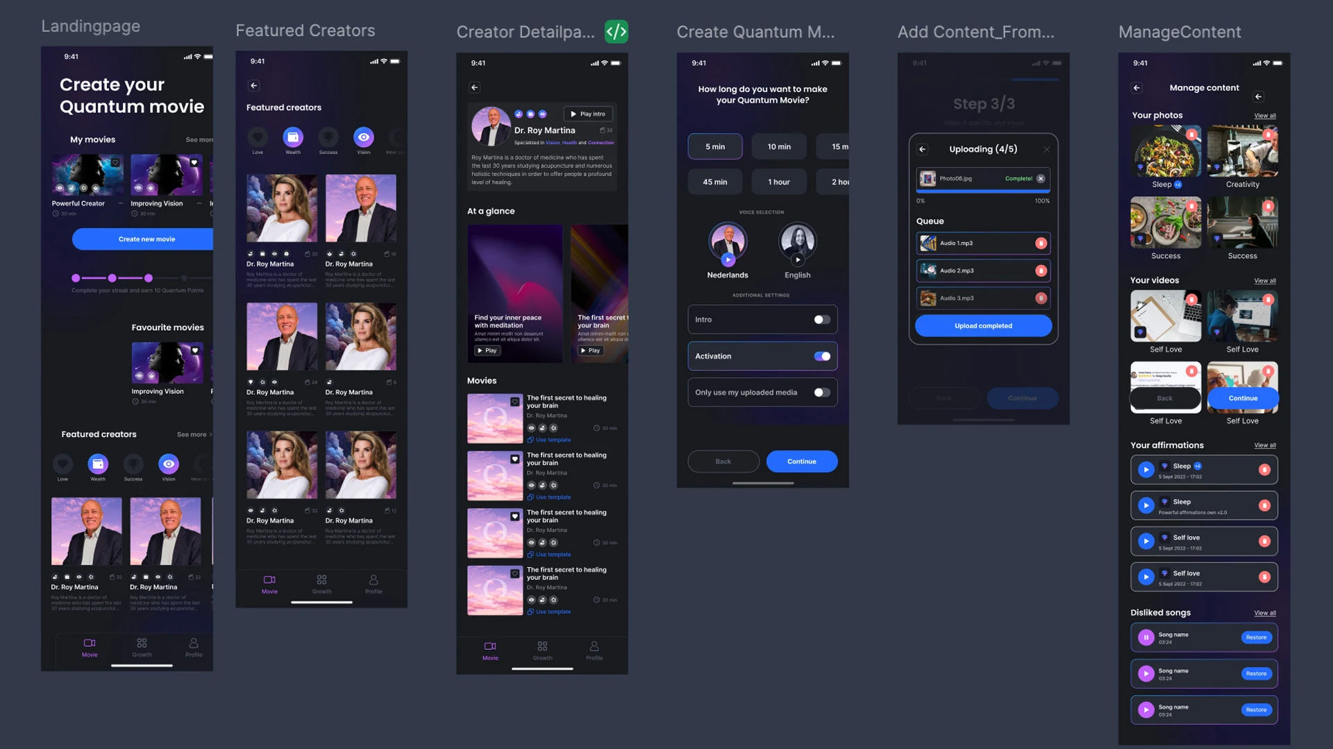1333x749 pixels.
Task: Select Love category icon on Featured Creators screen
Action: [x=258, y=137]
